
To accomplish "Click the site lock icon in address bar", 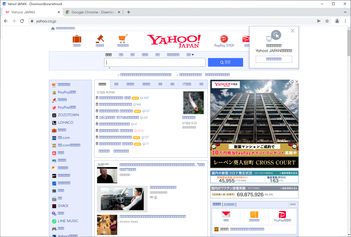I will point(32,21).
